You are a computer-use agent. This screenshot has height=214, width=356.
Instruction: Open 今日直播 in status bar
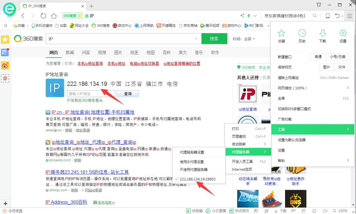pos(216,211)
